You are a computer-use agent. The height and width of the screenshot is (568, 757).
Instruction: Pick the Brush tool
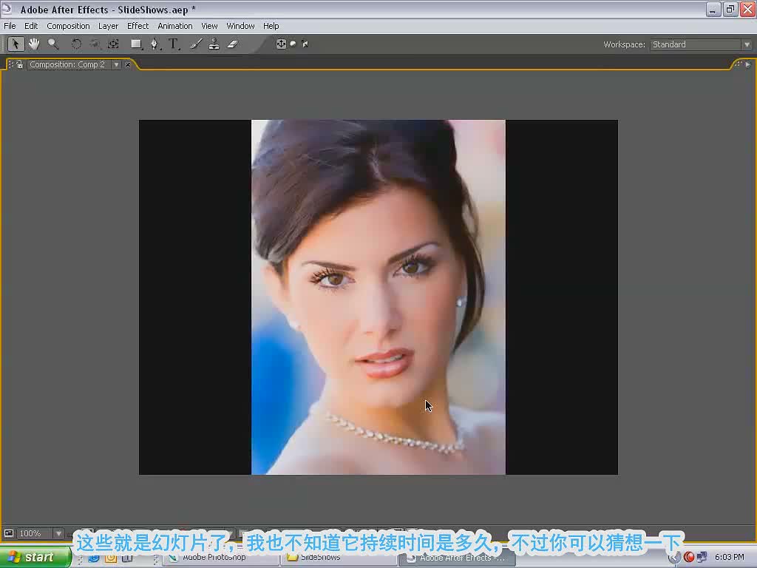[x=196, y=44]
